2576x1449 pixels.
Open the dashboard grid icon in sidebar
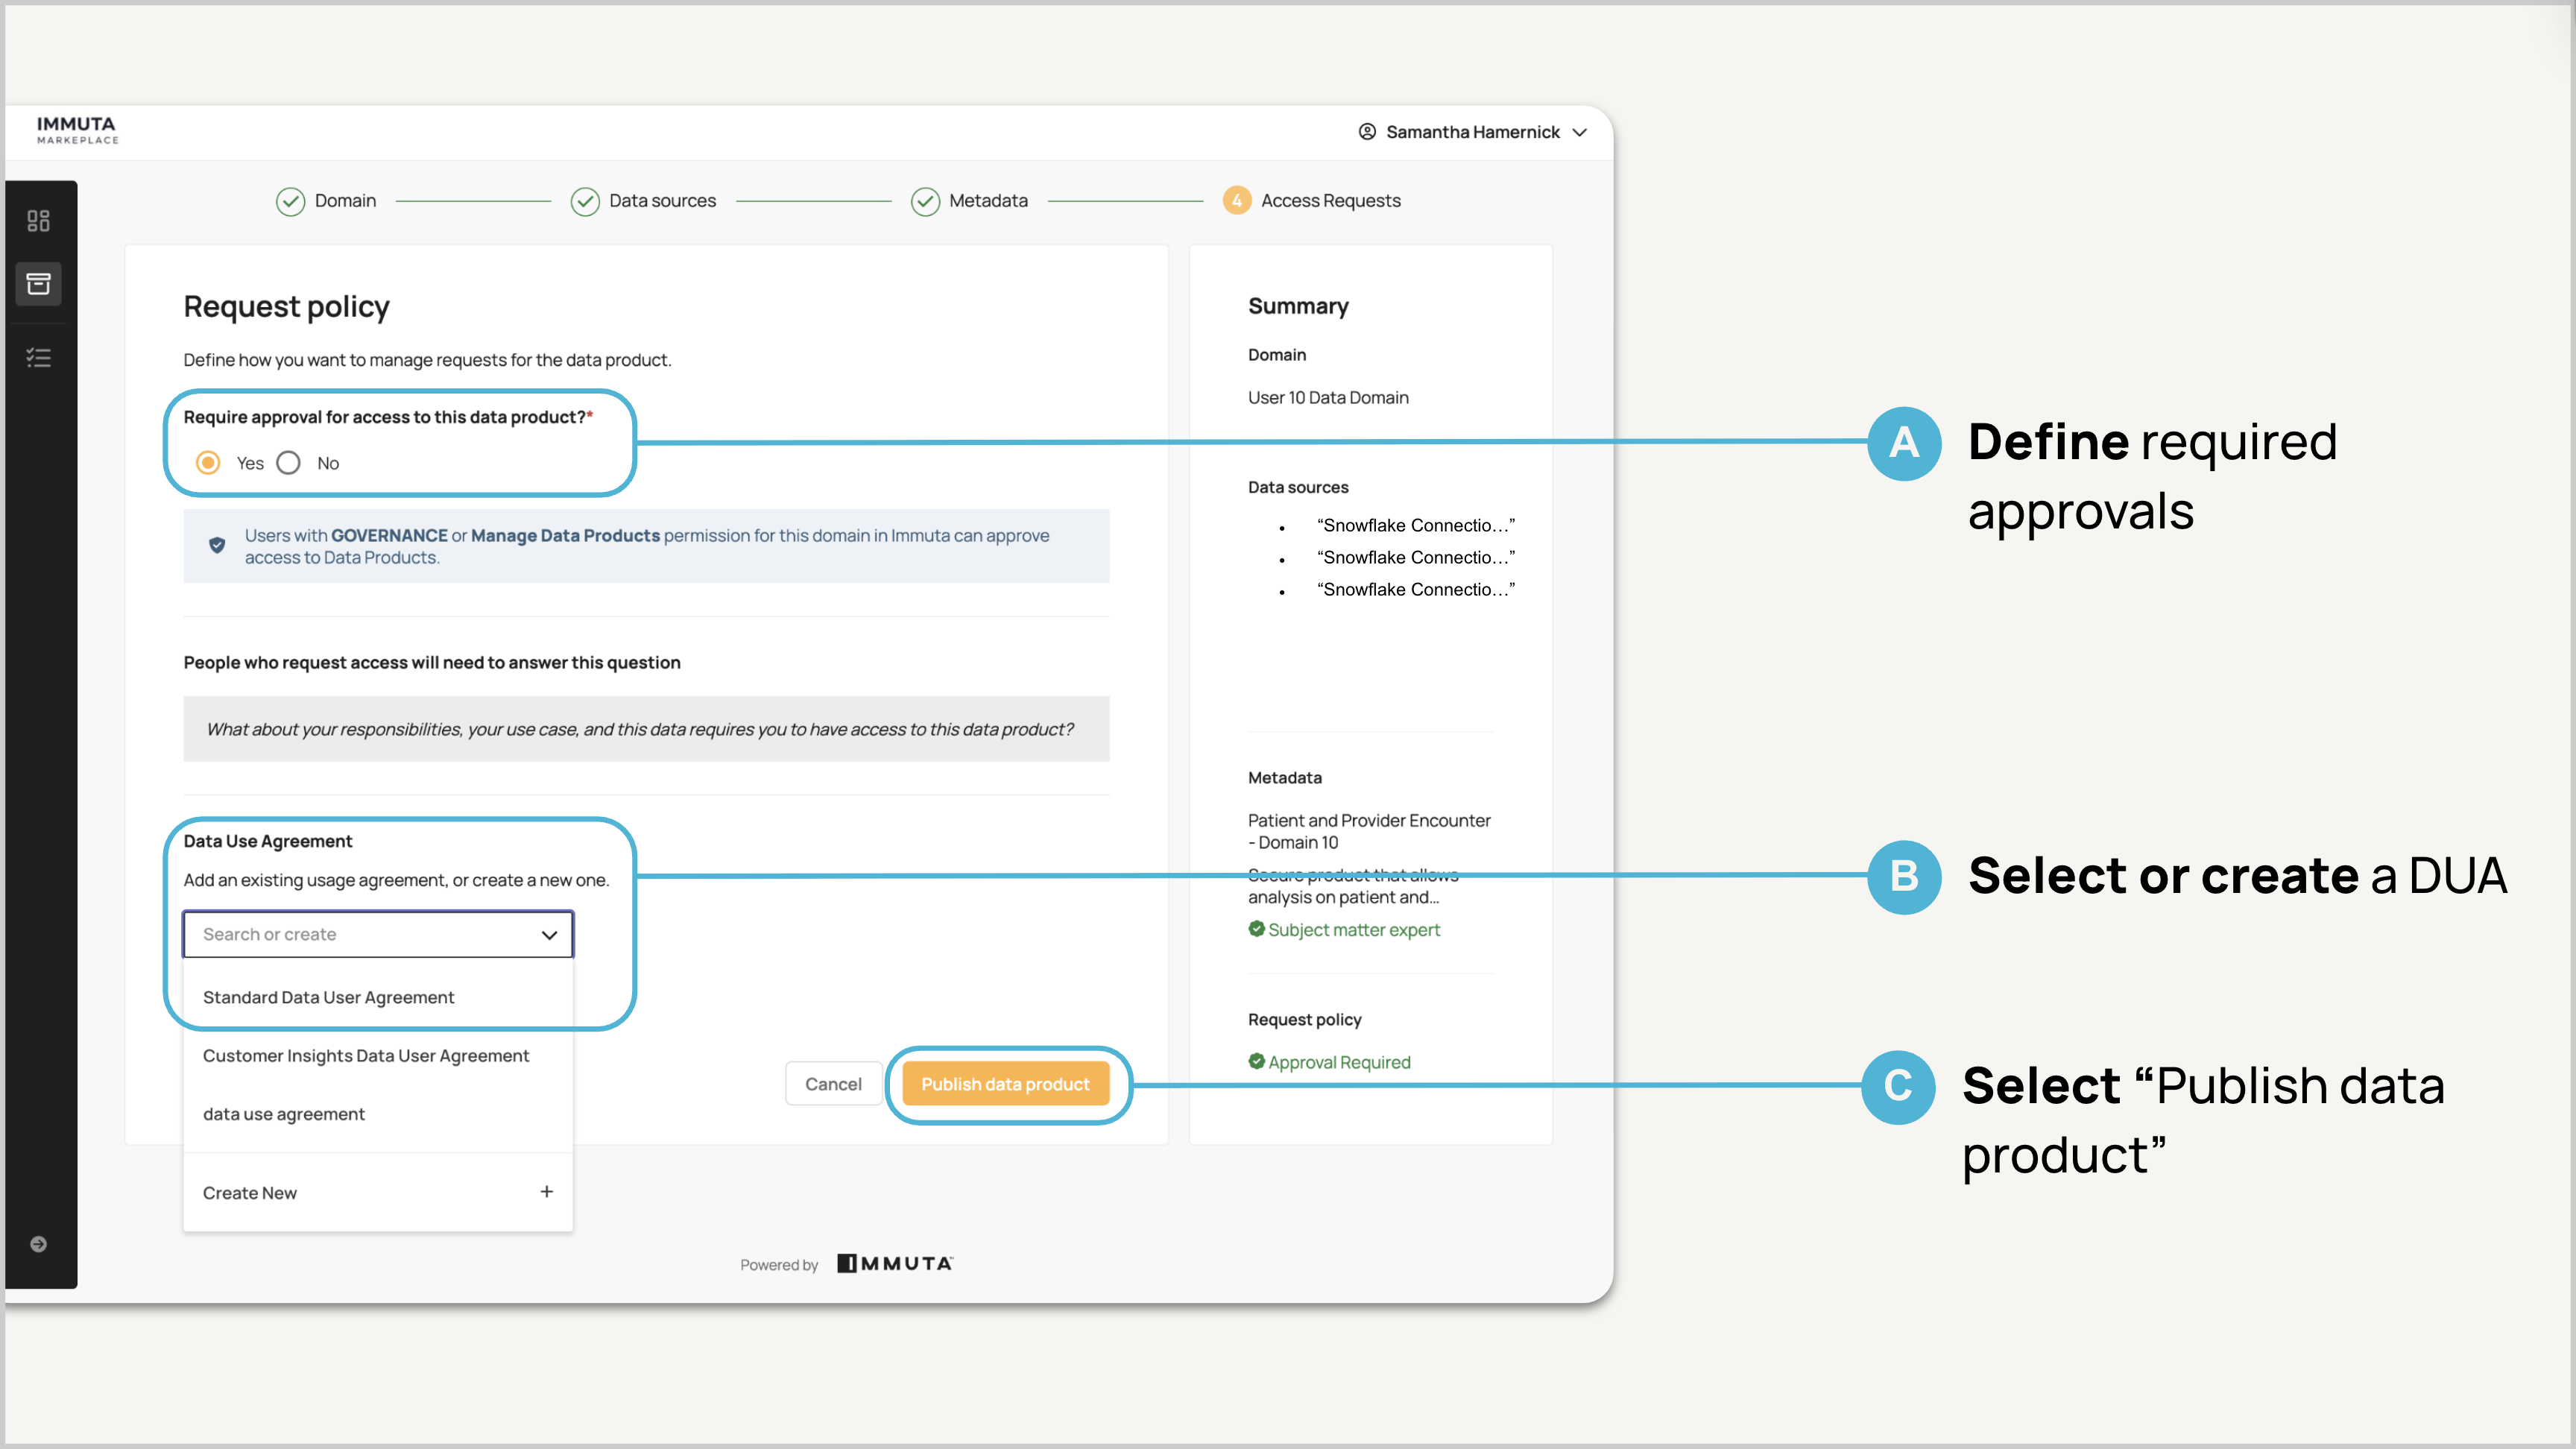point(38,221)
